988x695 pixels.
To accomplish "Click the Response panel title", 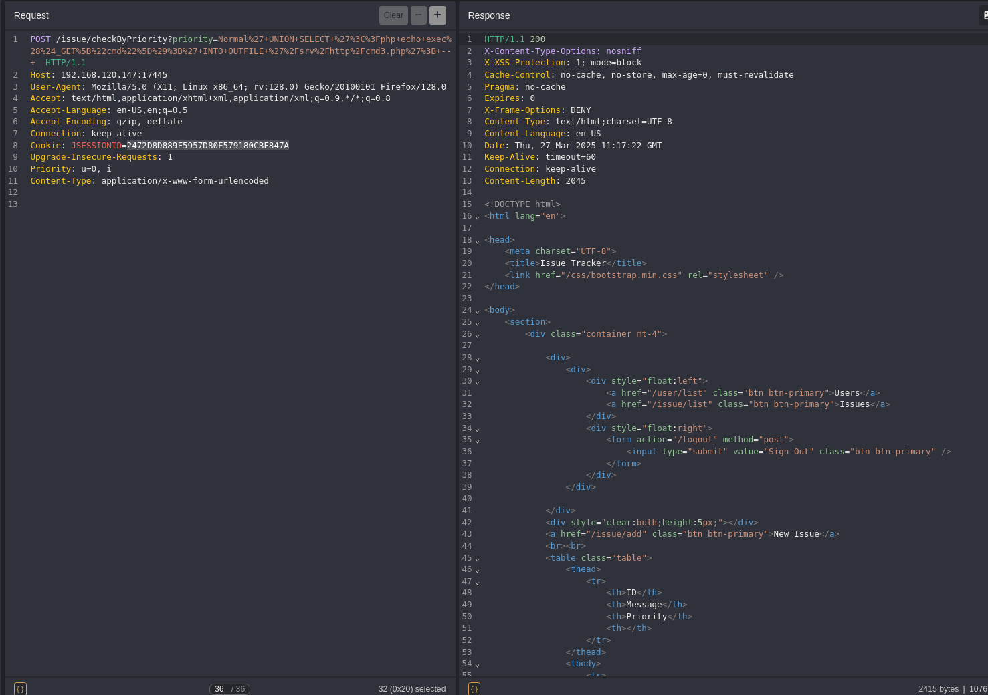I will [x=489, y=15].
